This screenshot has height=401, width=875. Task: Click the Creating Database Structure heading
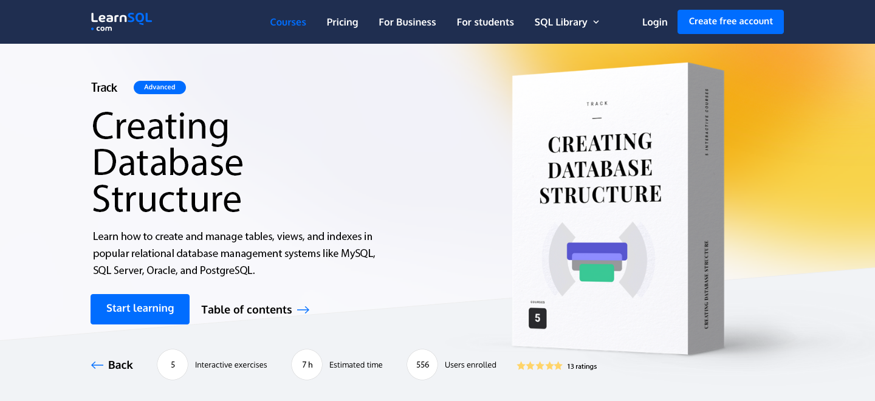pyautogui.click(x=168, y=162)
